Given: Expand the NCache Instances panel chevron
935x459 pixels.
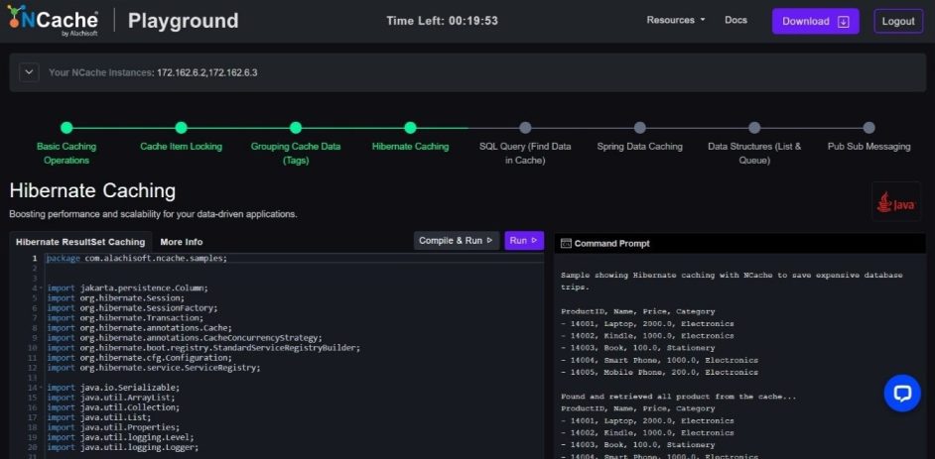Looking at the screenshot, I should tap(29, 72).
